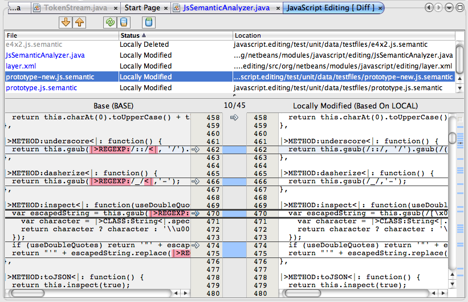Click the update database icon
The height and width of the screenshot is (302, 468).
[x=124, y=22]
